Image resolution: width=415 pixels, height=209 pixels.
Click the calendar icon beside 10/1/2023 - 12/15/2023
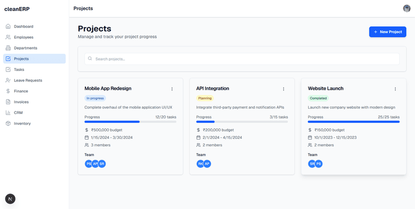pos(310,137)
